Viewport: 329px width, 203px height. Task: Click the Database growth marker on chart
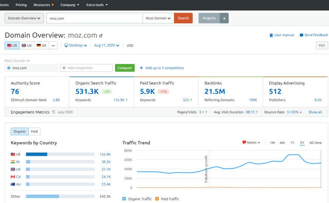pyautogui.click(x=206, y=169)
